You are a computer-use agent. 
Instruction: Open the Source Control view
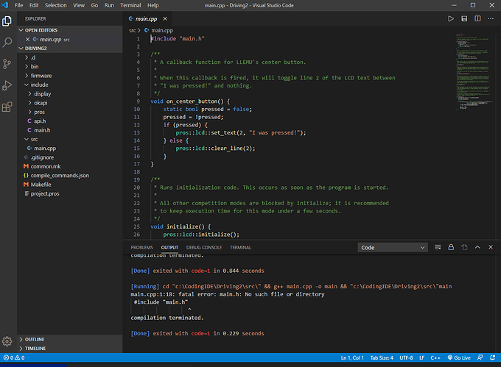coord(7,64)
